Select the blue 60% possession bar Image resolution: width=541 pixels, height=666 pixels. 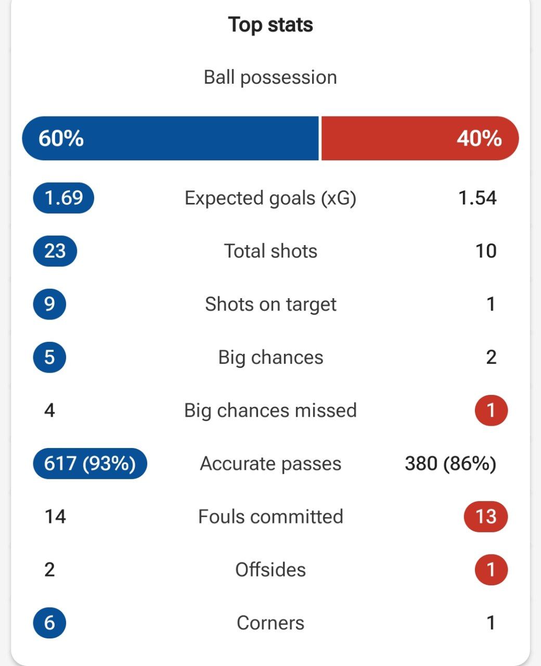170,138
